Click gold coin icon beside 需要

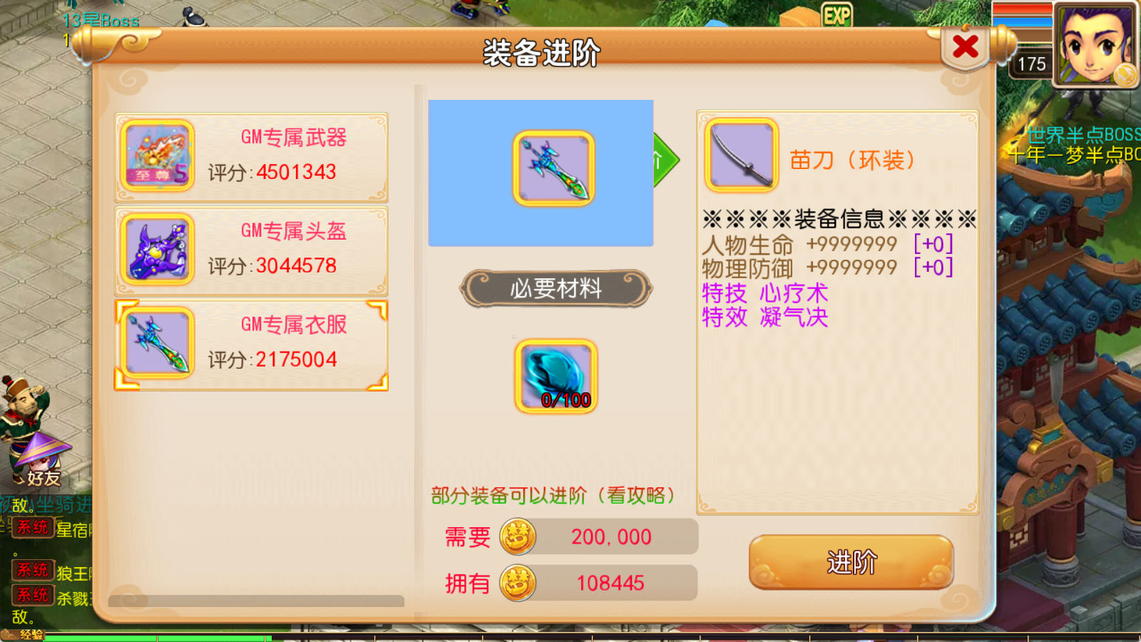(518, 536)
